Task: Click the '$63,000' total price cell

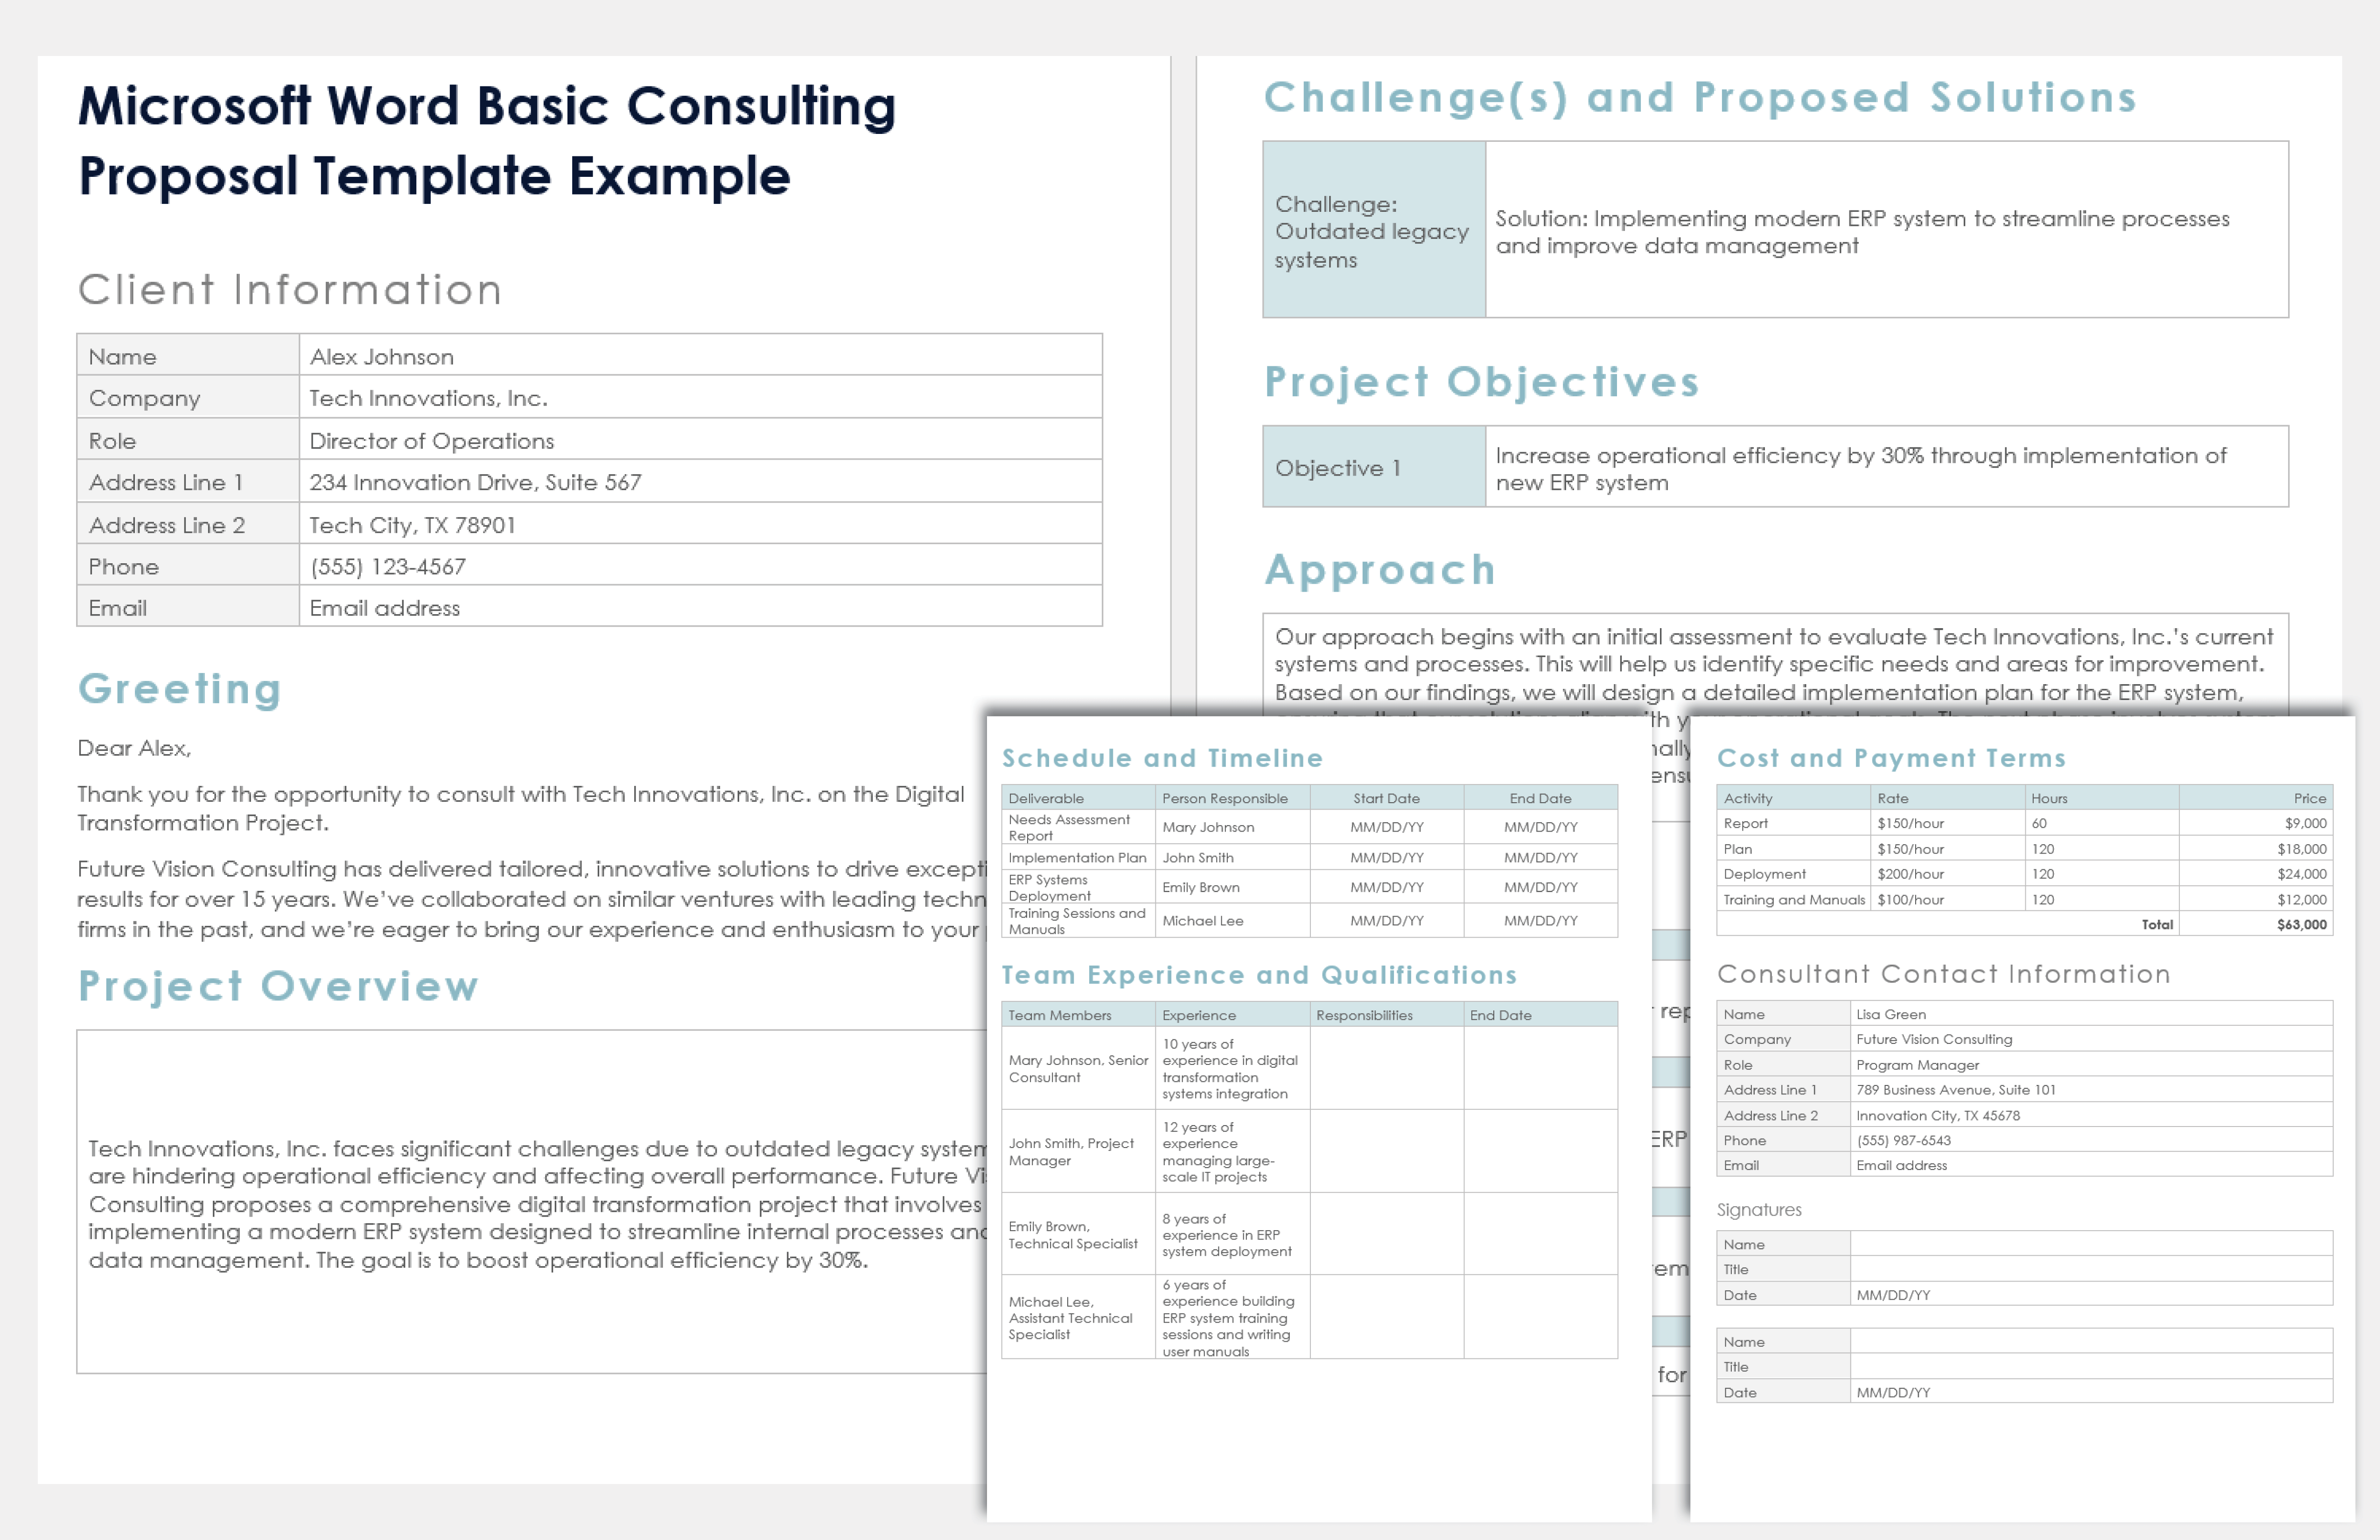Action: coord(2256,924)
